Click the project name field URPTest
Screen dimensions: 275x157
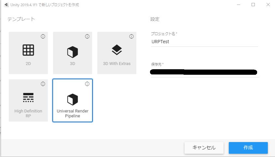tap(204, 42)
